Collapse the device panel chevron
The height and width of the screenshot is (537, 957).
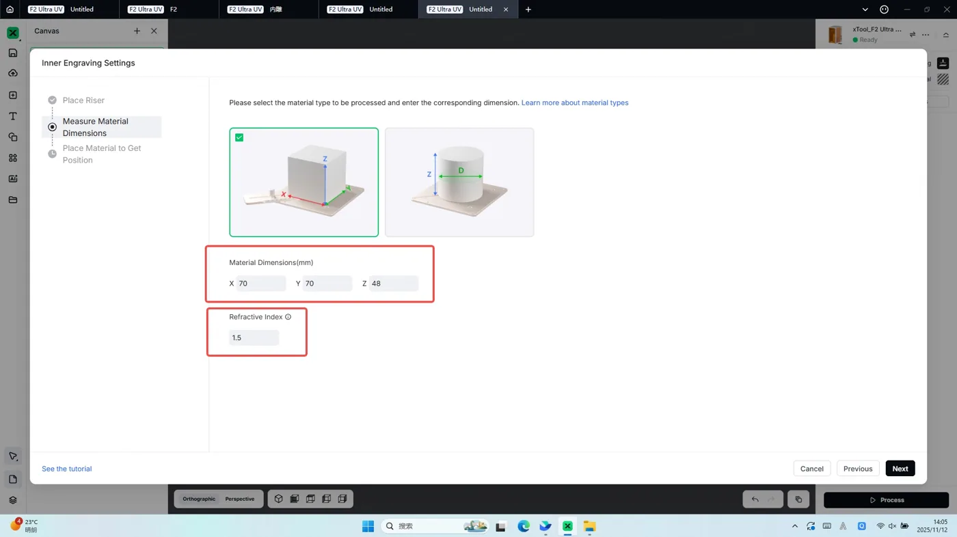pos(946,35)
